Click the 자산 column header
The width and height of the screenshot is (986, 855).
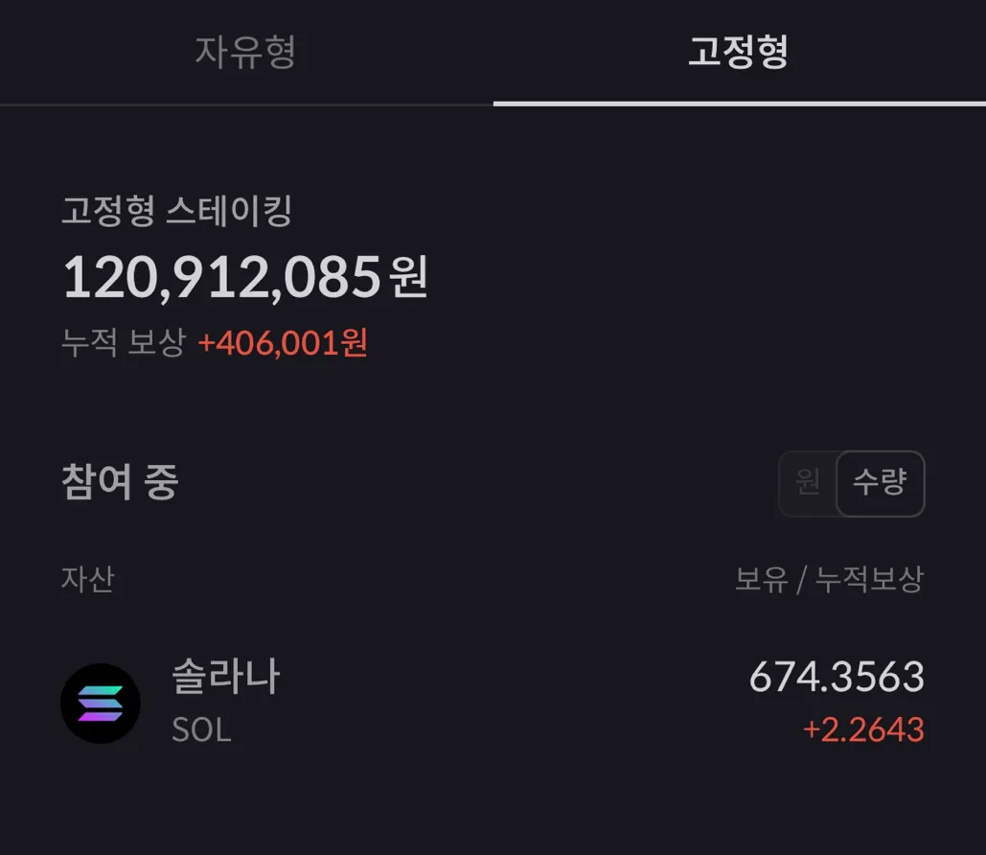[87, 579]
